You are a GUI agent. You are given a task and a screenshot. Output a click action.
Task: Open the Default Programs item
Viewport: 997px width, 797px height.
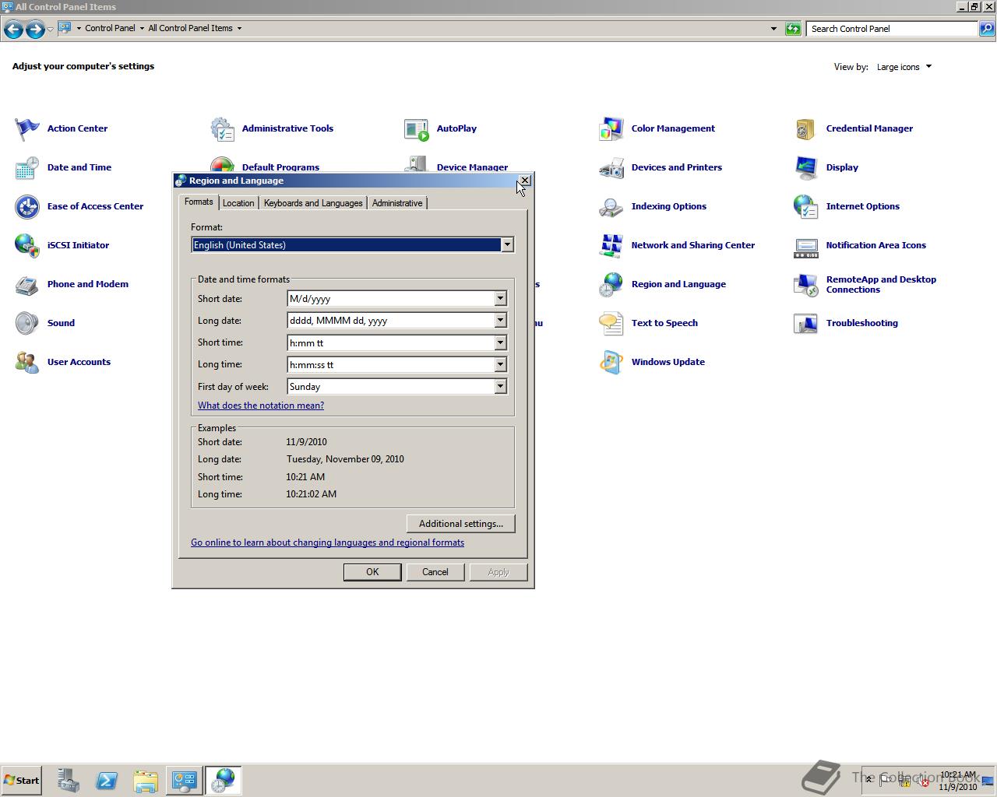coord(280,167)
